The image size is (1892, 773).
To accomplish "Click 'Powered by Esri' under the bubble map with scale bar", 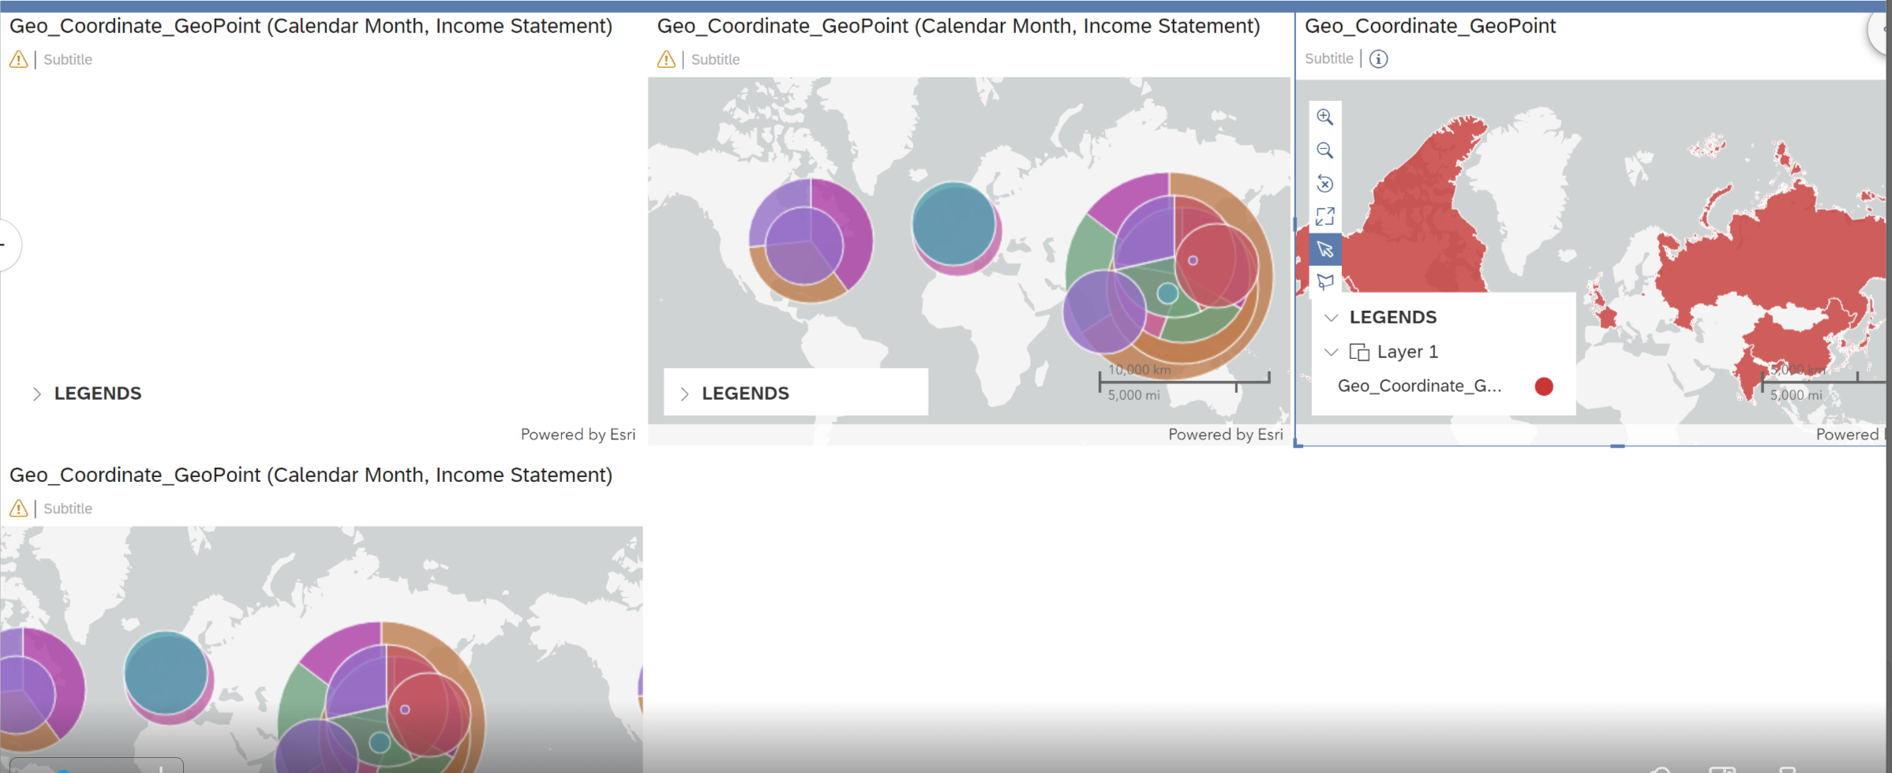I will (1226, 435).
